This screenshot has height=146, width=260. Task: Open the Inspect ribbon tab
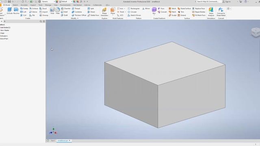pyautogui.click(x=33, y=5)
